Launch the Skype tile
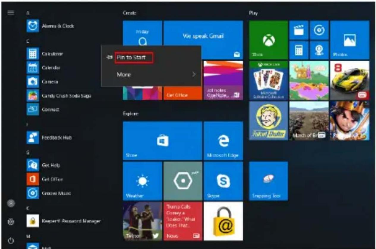376x249 pixels. (x=223, y=181)
